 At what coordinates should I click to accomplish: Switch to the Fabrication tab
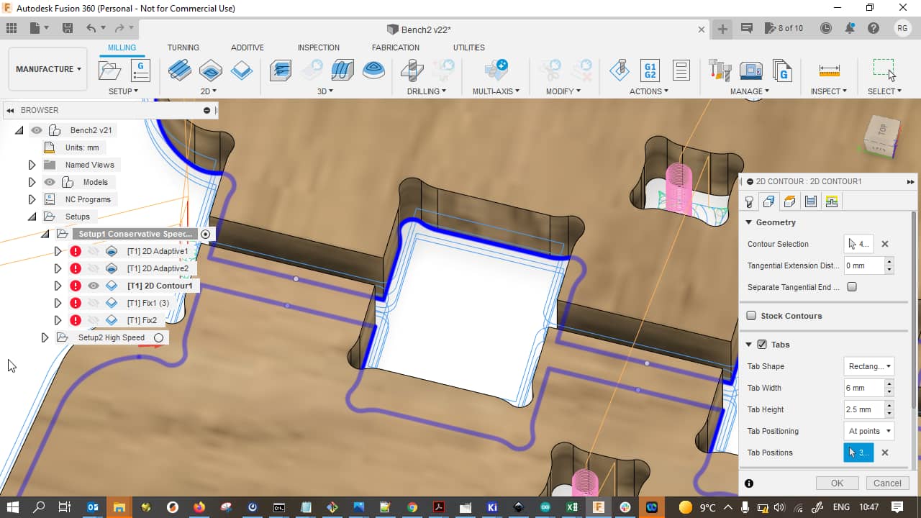point(396,47)
